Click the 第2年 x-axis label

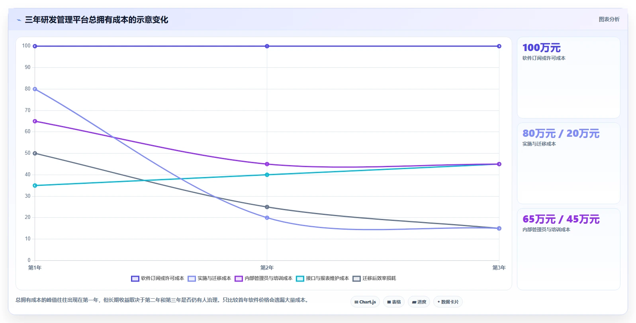point(267,268)
